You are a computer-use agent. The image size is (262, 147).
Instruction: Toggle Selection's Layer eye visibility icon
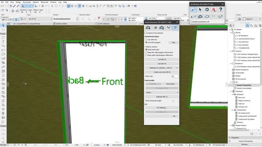tap(22, 12)
